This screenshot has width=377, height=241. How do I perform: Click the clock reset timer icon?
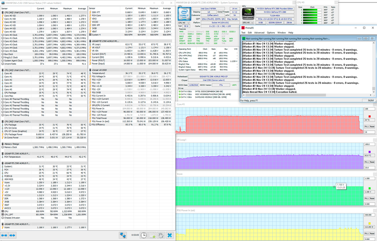(x=144, y=235)
